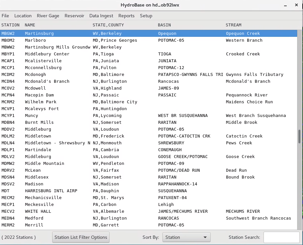Screen dimensions: 303x245
Task: Click the Dead Run stream cell
Action: coord(236,170)
